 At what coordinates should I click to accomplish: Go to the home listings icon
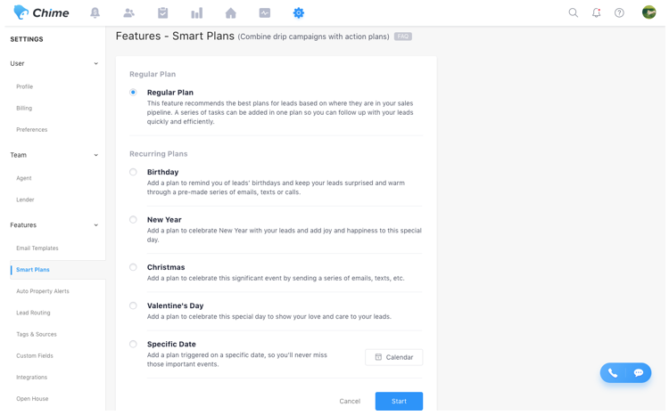click(x=231, y=13)
